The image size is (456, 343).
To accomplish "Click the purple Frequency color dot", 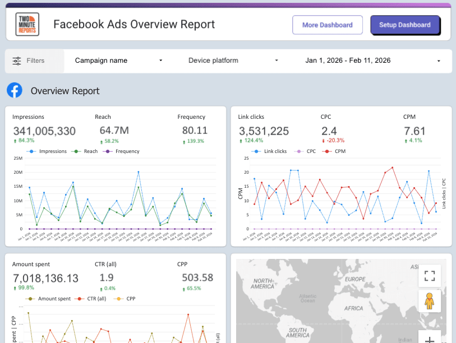I will (x=107, y=150).
